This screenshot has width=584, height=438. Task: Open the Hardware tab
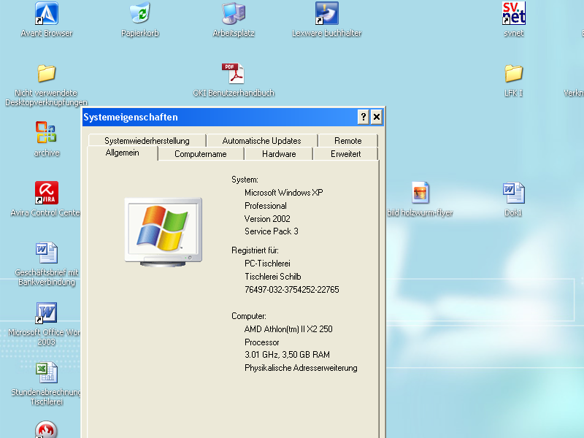click(x=279, y=154)
